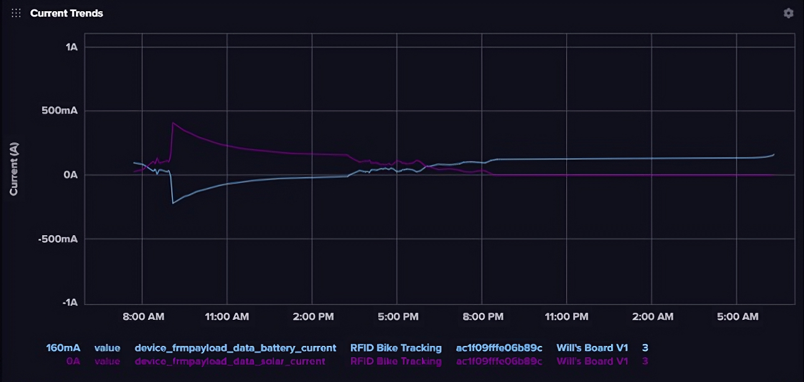Image resolution: width=804 pixels, height=382 pixels.
Task: Click the 5:00 AM x-axis label
Action: click(x=736, y=317)
